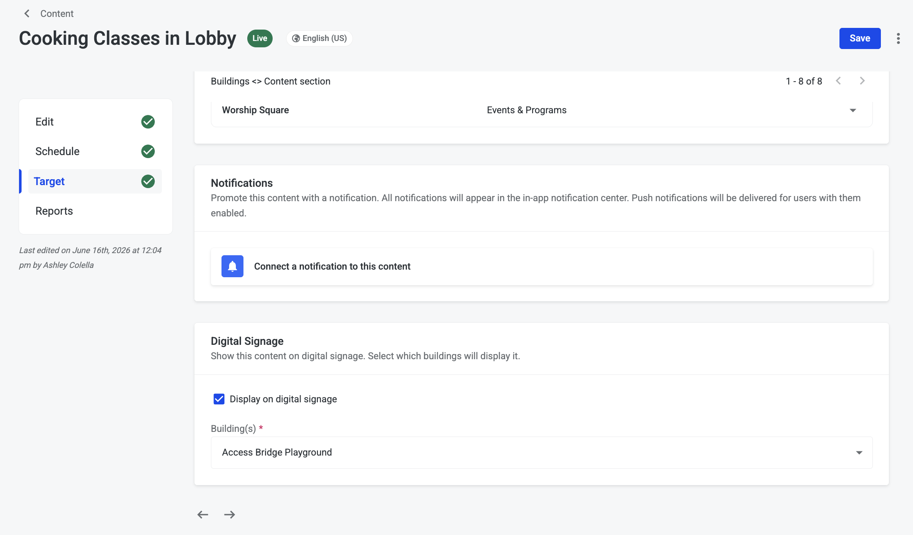Click the green checkmark beside Edit
The height and width of the screenshot is (535, 913).
click(x=148, y=122)
